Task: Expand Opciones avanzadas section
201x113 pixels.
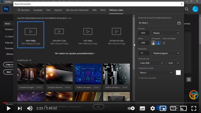Action: [147, 78]
